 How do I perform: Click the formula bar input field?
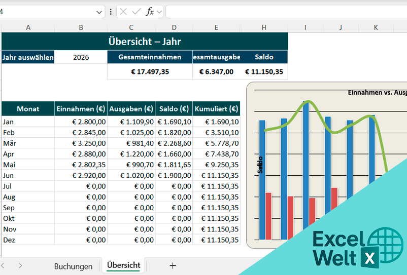point(284,12)
